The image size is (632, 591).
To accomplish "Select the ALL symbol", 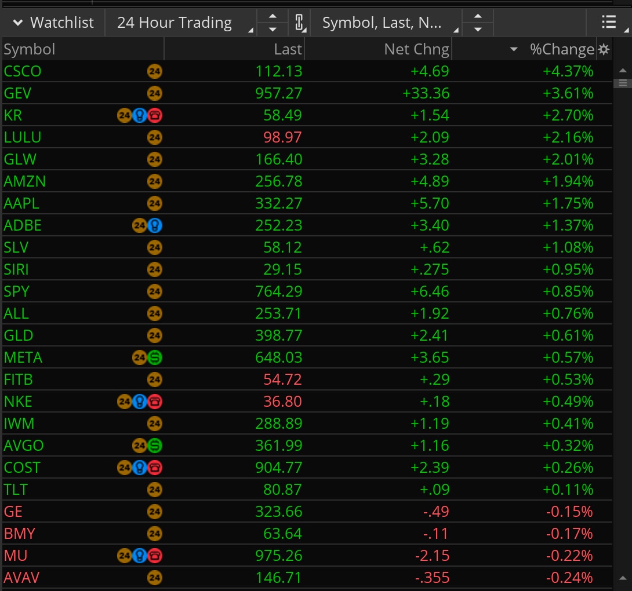I will pyautogui.click(x=17, y=313).
